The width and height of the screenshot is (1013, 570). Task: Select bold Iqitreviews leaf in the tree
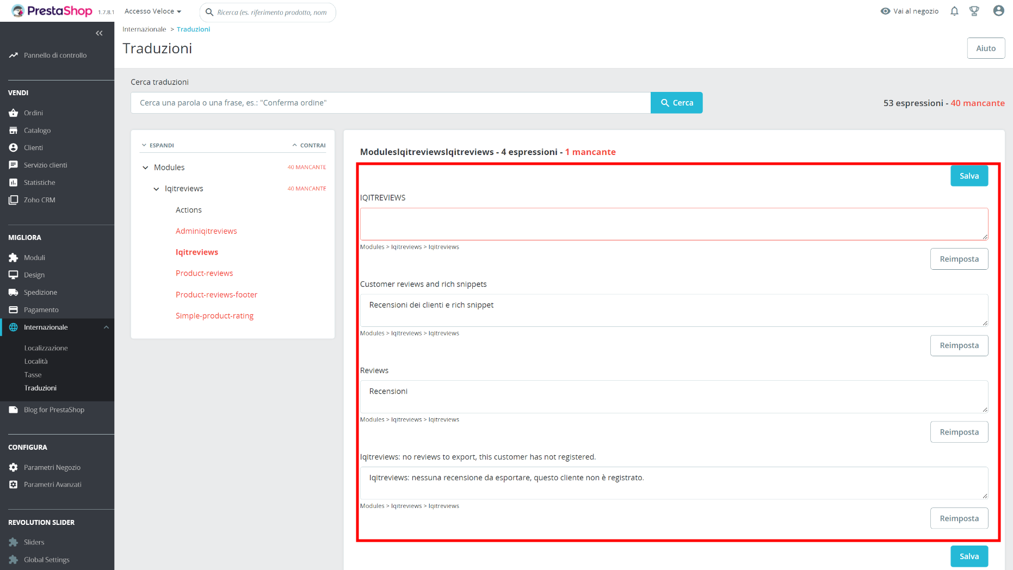[x=197, y=252]
